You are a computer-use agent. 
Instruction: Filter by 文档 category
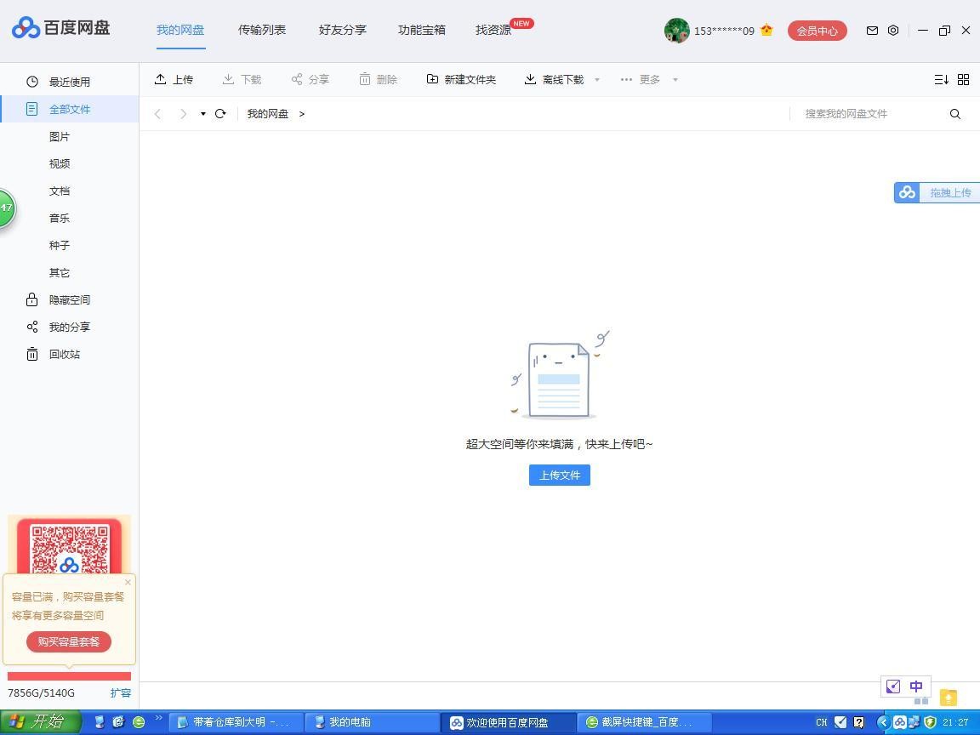[60, 191]
